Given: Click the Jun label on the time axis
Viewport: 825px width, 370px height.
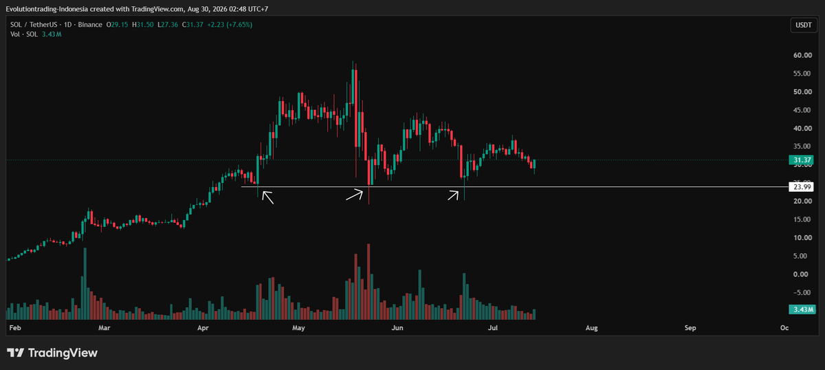Looking at the screenshot, I should [396, 329].
